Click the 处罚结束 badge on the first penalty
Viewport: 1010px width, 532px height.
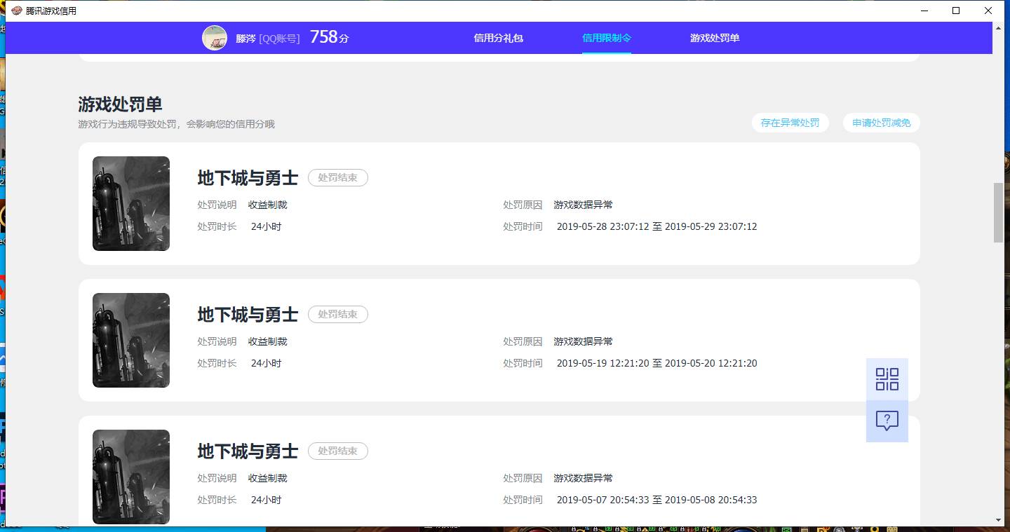point(337,177)
